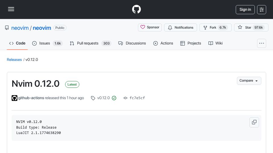Click the LuaJIT 2.1.1774638290 line
This screenshot has width=273, height=153.
coord(38,133)
